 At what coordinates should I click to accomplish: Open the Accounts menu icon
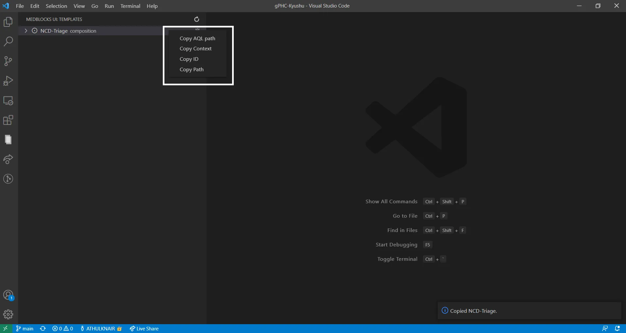[8, 295]
